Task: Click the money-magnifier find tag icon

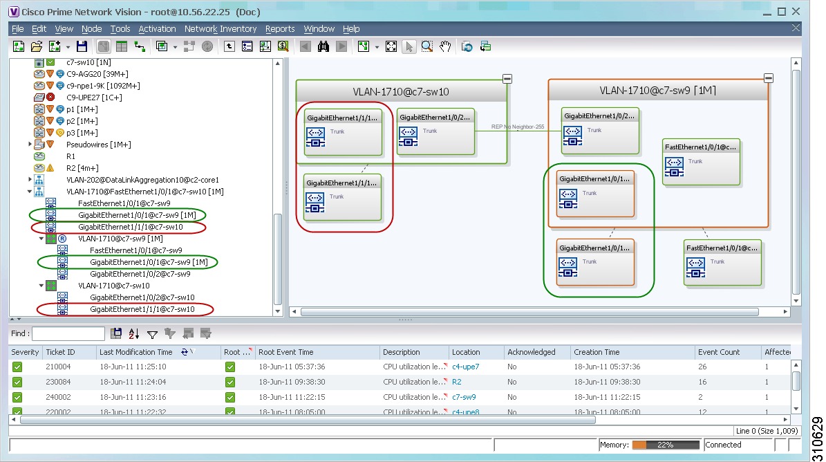Action: point(283,47)
